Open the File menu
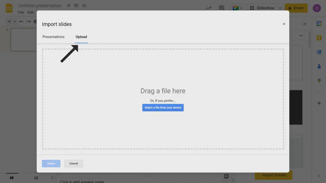Viewport: 326px width, 183px height. pos(21,12)
